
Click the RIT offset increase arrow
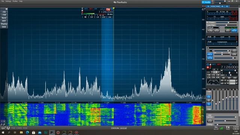point(237,81)
